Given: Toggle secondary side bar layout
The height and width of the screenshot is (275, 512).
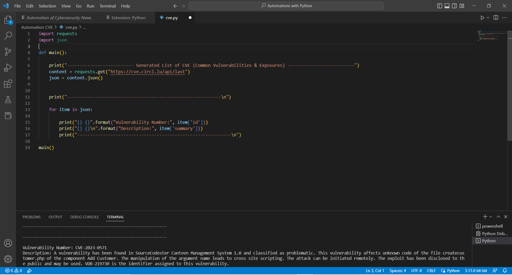Looking at the screenshot, I should [x=454, y=6].
